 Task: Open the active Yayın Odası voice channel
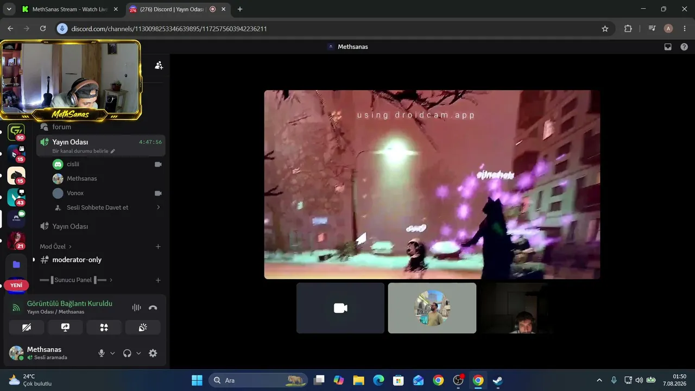(101, 146)
